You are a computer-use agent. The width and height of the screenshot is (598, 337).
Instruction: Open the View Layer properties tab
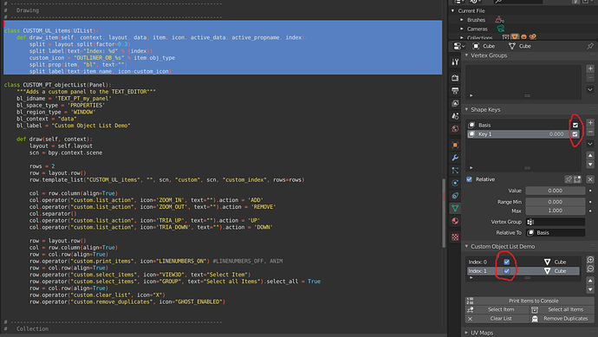(x=455, y=103)
